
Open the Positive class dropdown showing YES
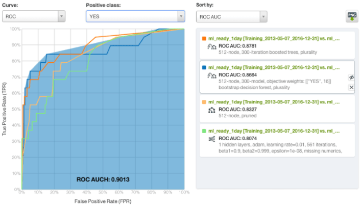pyautogui.click(x=135, y=16)
